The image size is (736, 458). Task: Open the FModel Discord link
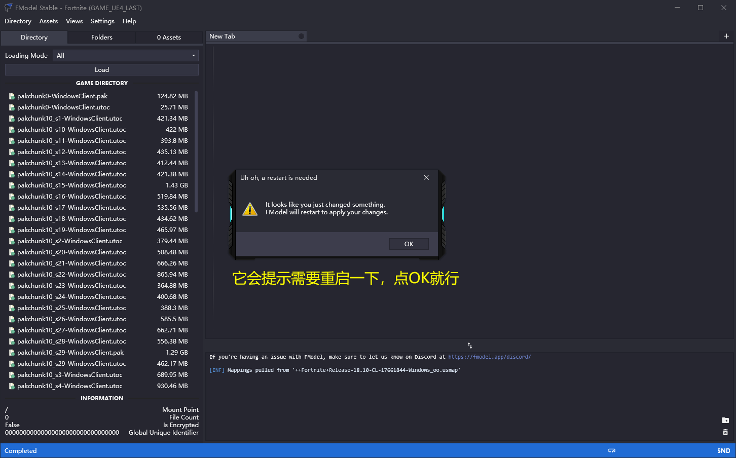pyautogui.click(x=489, y=357)
